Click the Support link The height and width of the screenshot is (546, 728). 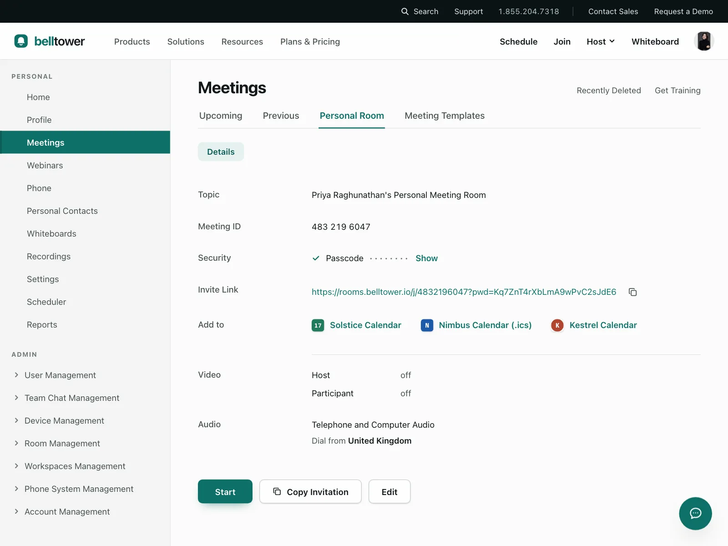469,11
